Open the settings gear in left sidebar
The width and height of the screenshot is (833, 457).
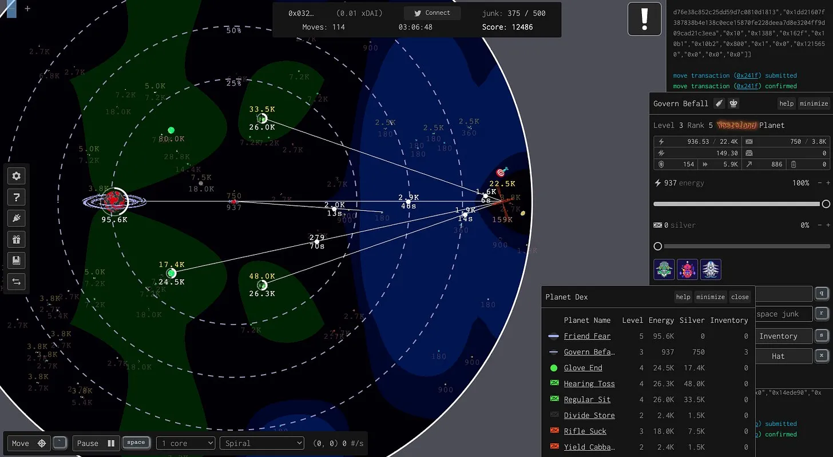click(16, 177)
